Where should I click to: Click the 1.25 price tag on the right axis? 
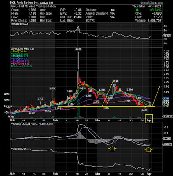click(x=166, y=99)
